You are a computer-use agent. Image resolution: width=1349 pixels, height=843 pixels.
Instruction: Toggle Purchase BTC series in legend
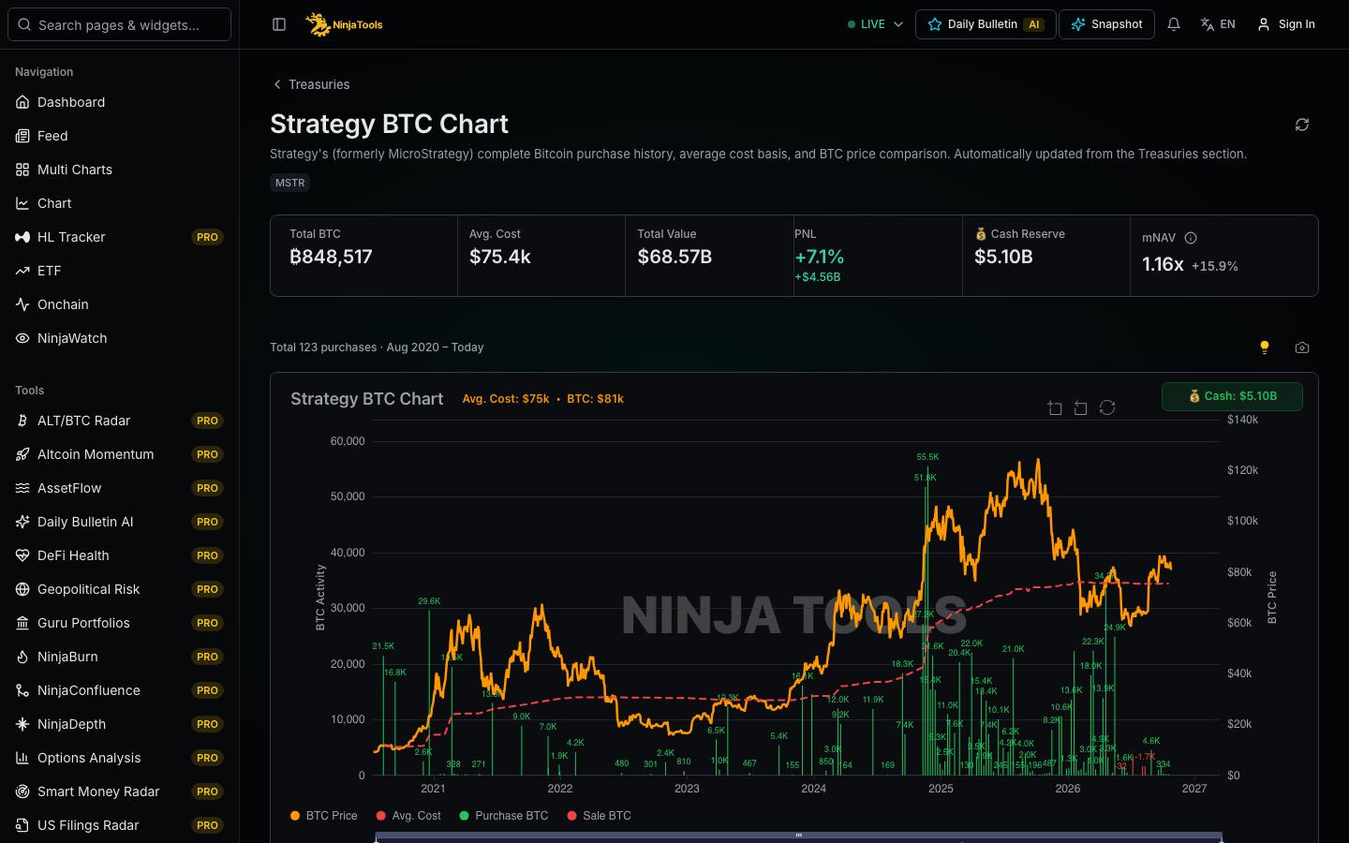pos(504,816)
